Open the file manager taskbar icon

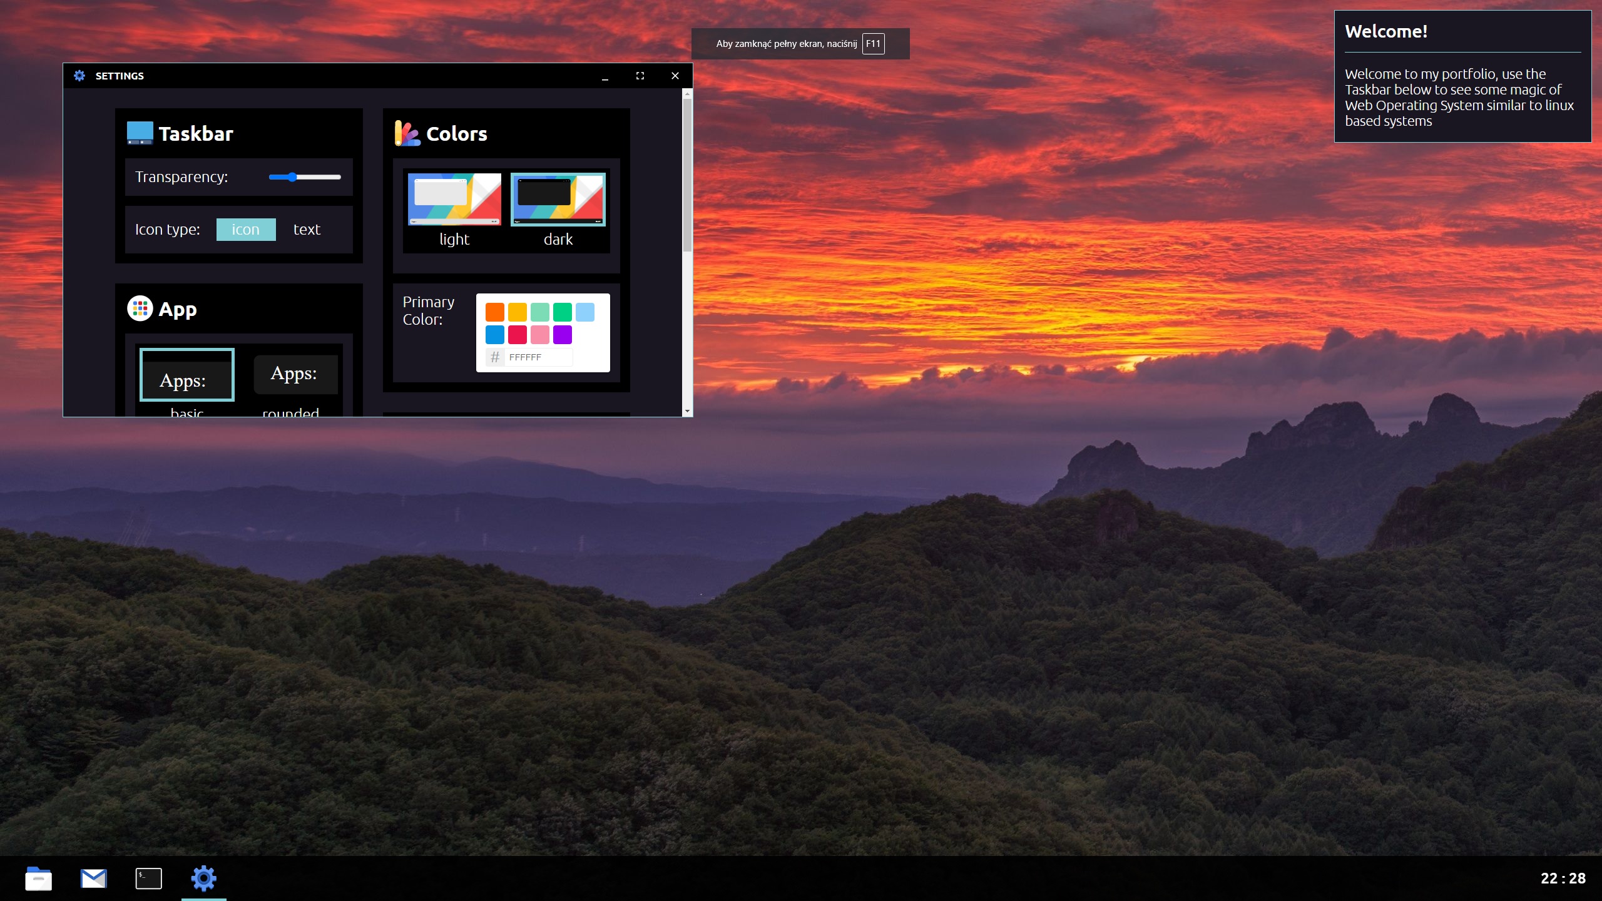point(38,878)
